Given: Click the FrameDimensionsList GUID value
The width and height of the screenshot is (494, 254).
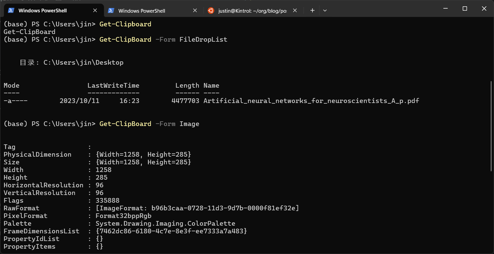Looking at the screenshot, I should click(171, 231).
